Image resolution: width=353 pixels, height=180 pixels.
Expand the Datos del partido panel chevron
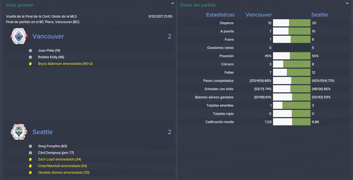point(347,3)
